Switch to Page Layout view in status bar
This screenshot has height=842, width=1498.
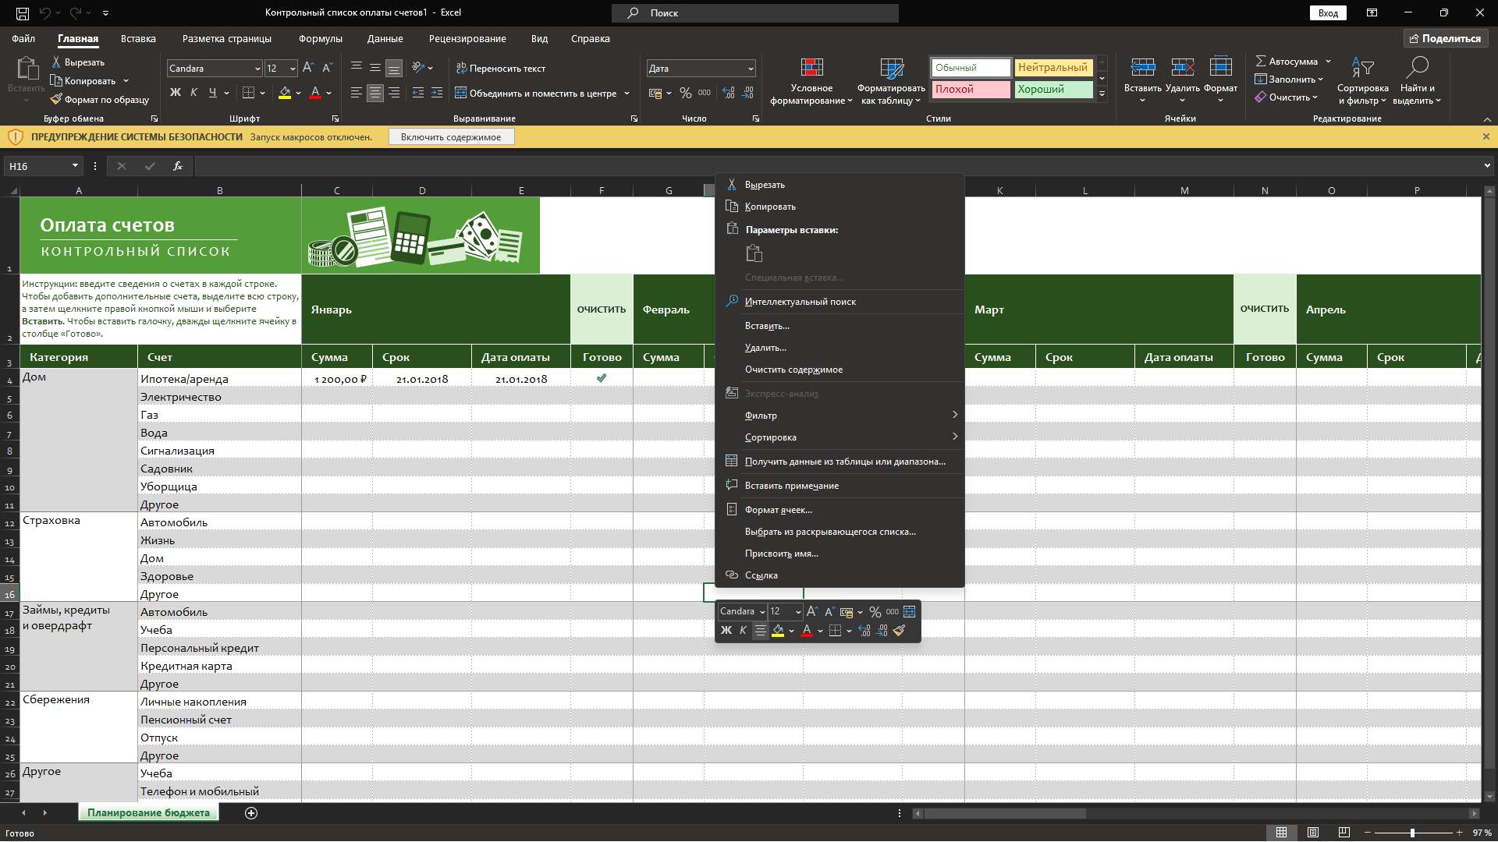[x=1313, y=833]
